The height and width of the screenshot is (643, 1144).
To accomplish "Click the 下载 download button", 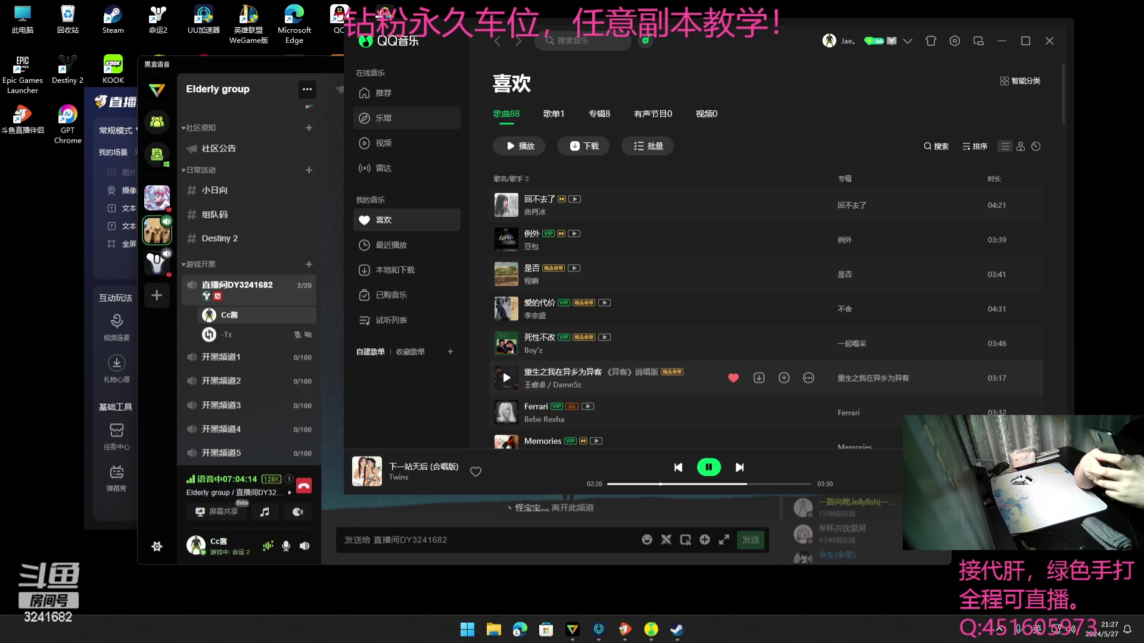I will coord(583,146).
